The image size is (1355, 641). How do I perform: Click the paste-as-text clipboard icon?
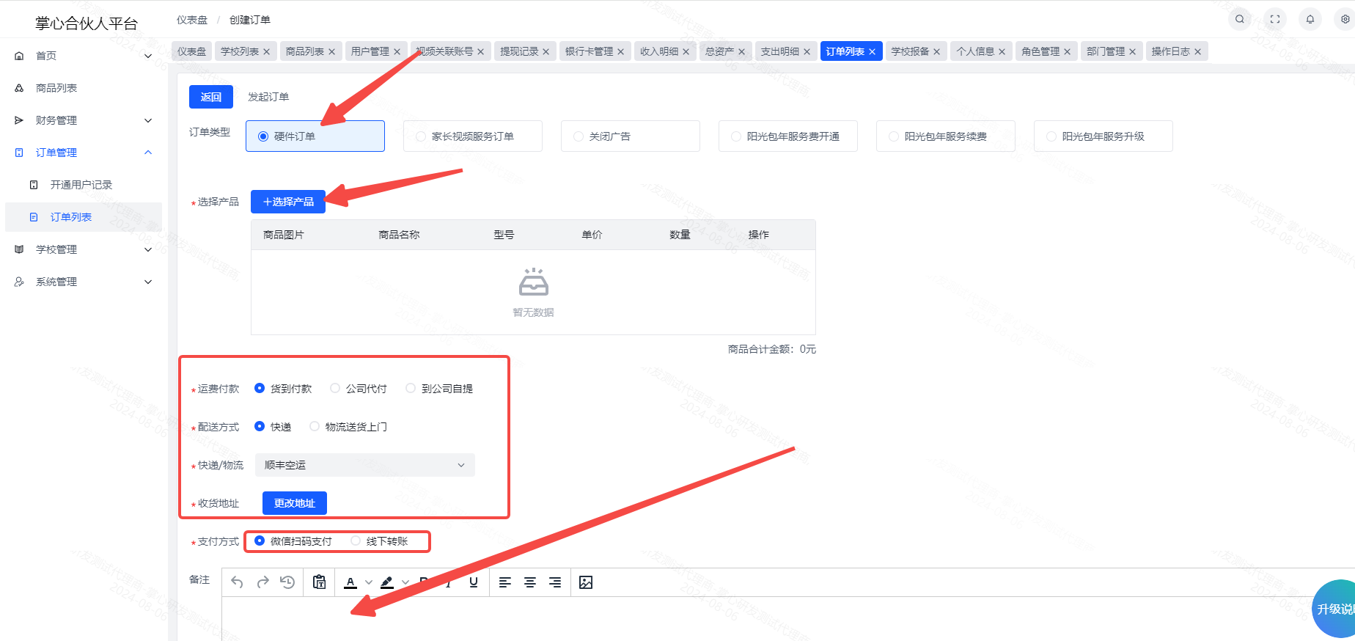pyautogui.click(x=319, y=582)
